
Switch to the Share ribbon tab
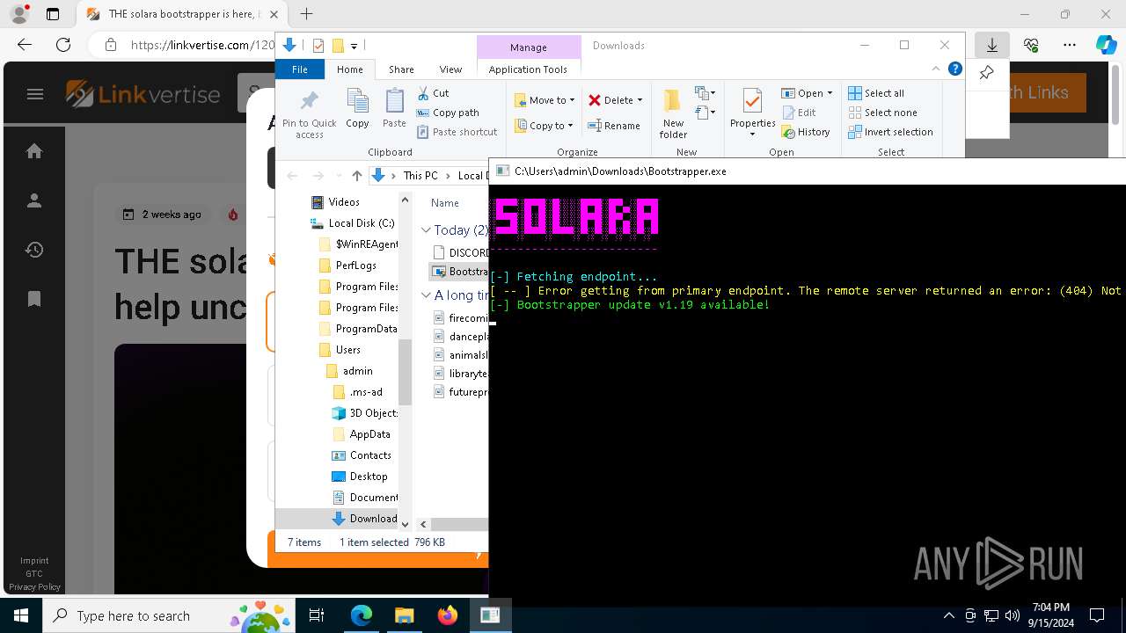401,69
